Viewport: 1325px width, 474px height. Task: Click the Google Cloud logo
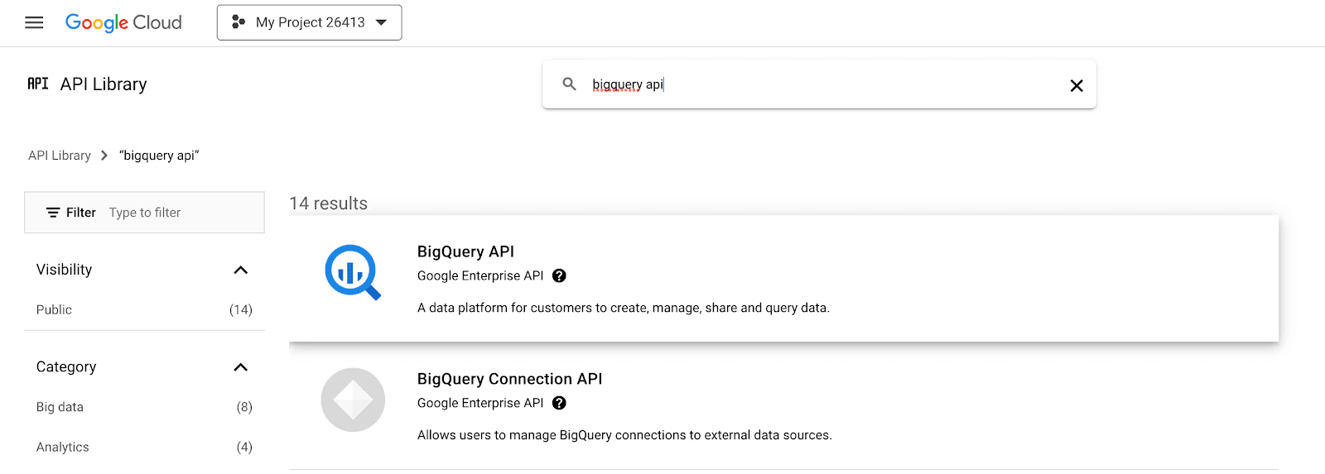point(123,22)
